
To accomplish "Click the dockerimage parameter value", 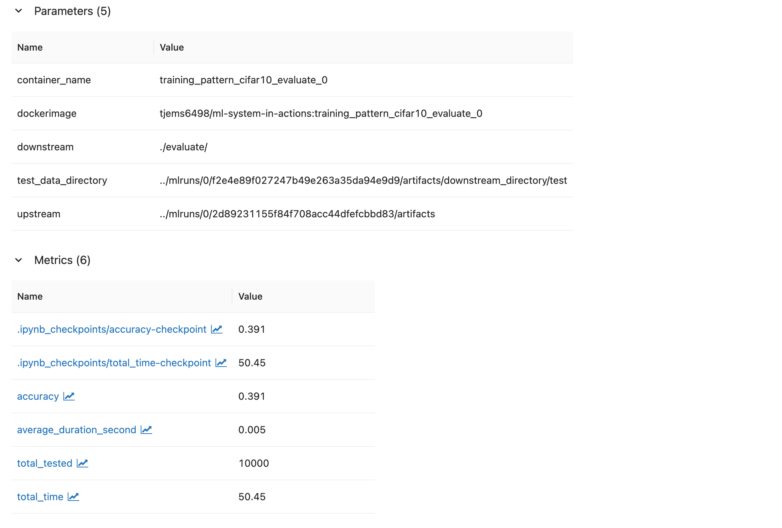I will [321, 113].
